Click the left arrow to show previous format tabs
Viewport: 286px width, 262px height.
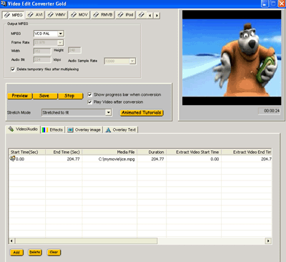point(150,16)
